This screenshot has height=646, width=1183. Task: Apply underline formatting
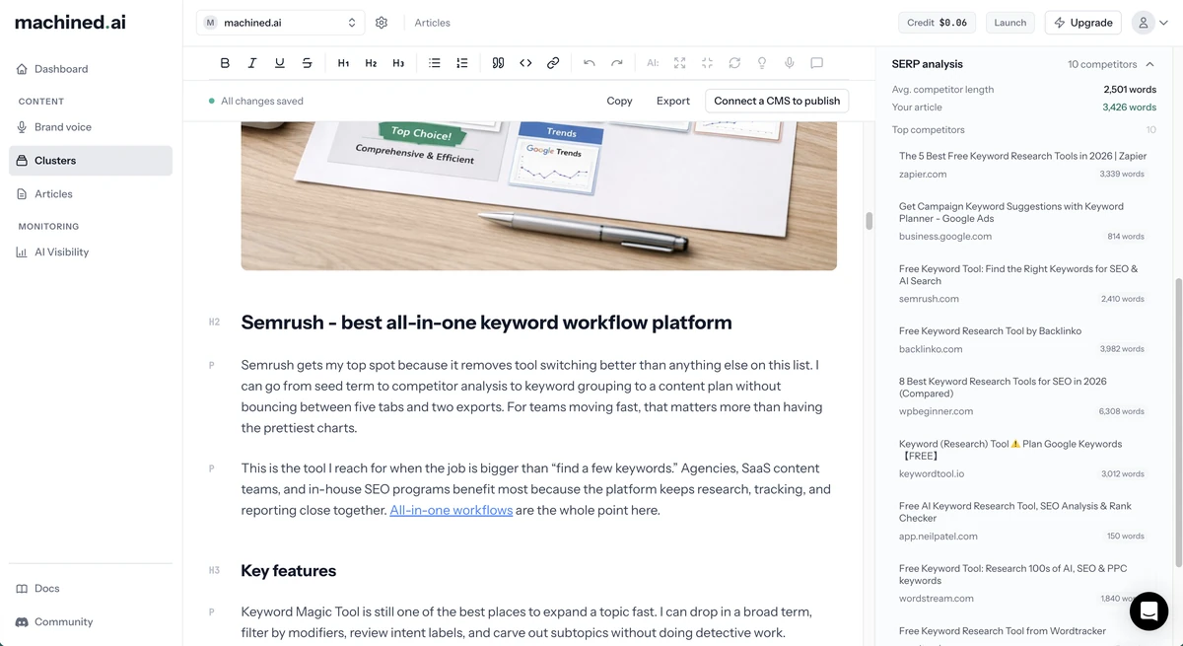(x=280, y=63)
